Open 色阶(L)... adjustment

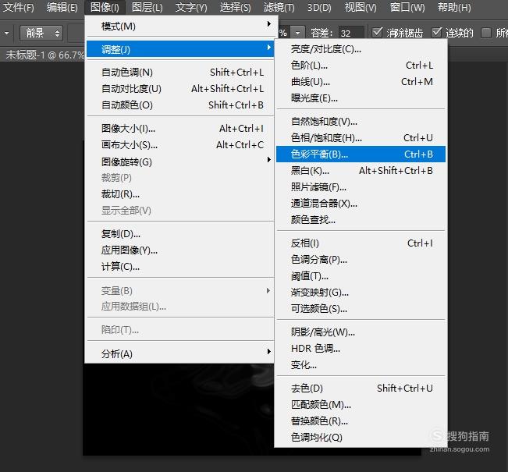point(361,66)
